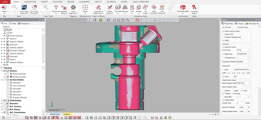261x120 pixels.
Task: Close the Tree panel
Action: pyautogui.click(x=43, y=20)
